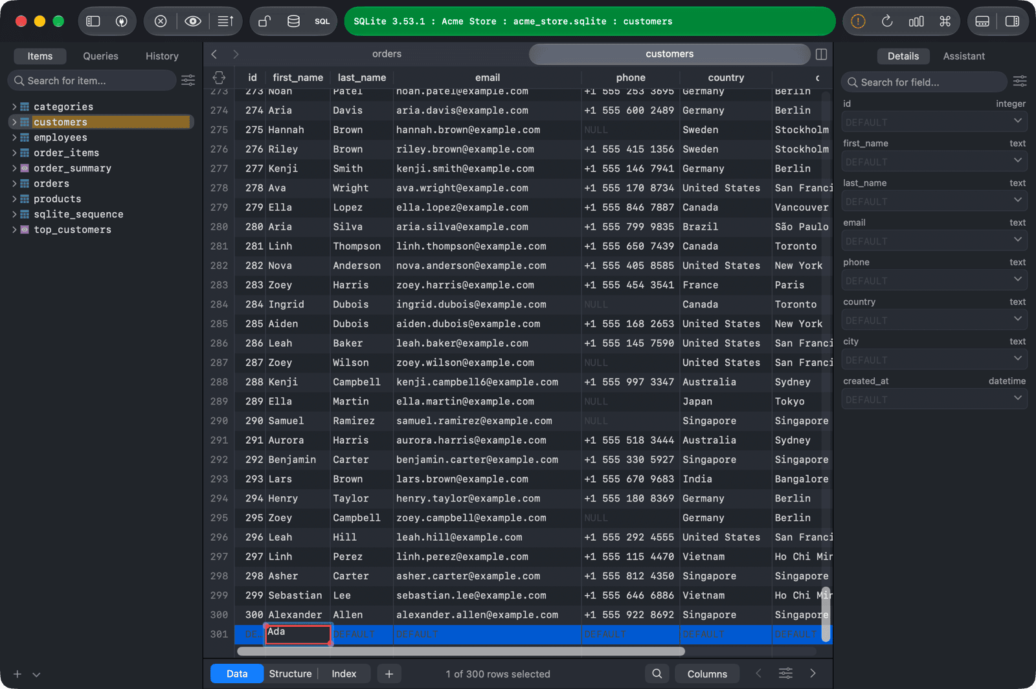Screen dimensions: 1036x689
Task: Open the metrics bar chart icon
Action: [x=916, y=21]
